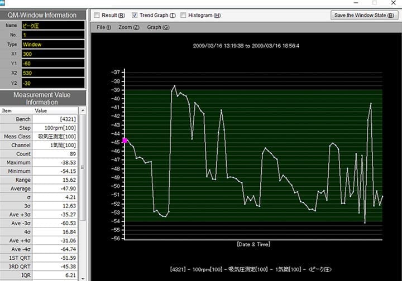Select the 1ST QRT value -51.59
The image size is (402, 281).
(x=55, y=258)
